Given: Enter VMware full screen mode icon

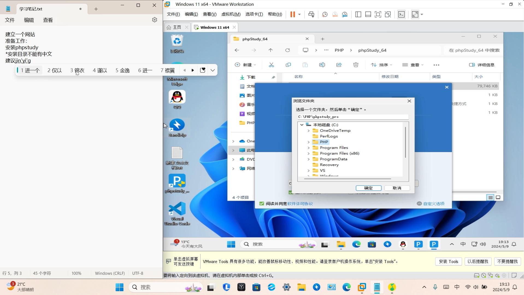Looking at the screenshot, I should tap(378, 14).
